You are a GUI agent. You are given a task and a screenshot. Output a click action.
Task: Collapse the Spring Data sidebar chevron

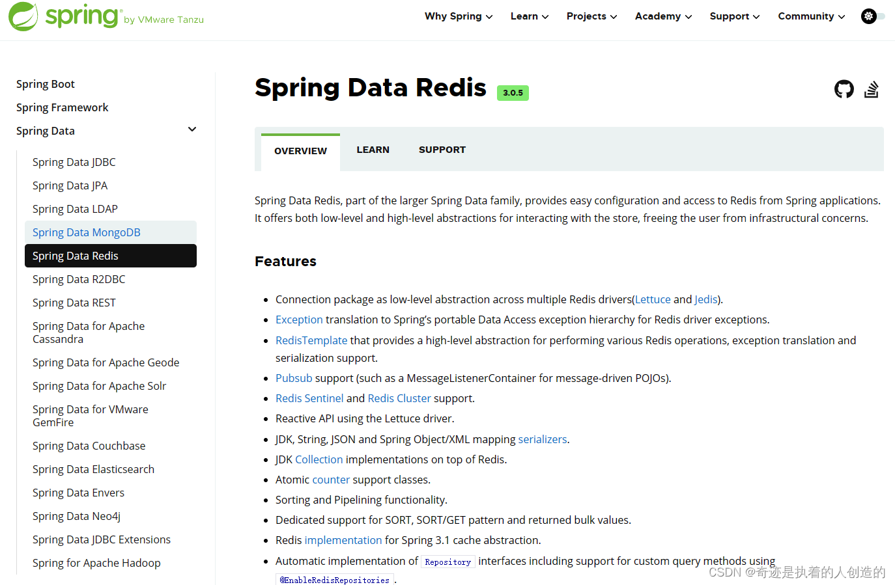pos(192,129)
